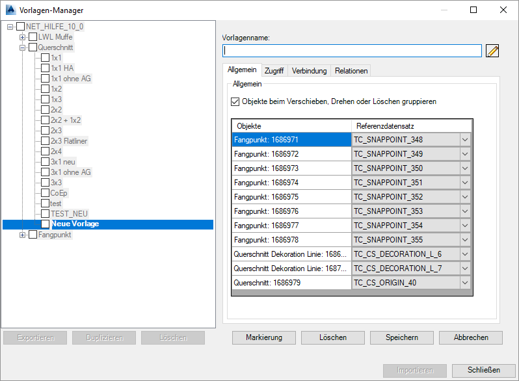Click the Autodesk app icon in title bar
Viewport: 519px width, 381px height.
tap(10, 10)
